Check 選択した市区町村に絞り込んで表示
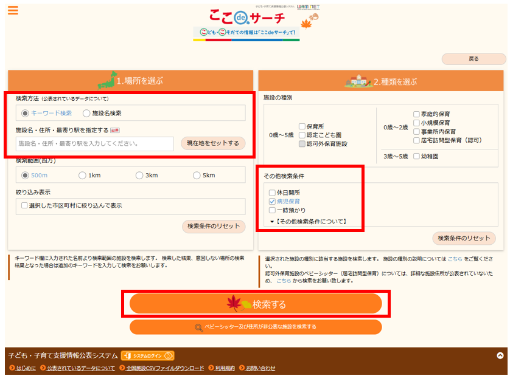 click(x=24, y=205)
